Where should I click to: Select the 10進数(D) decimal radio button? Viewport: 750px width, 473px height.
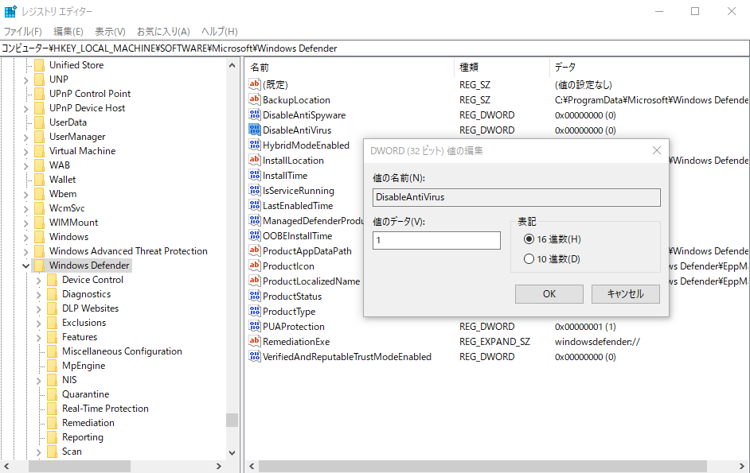coord(529,259)
